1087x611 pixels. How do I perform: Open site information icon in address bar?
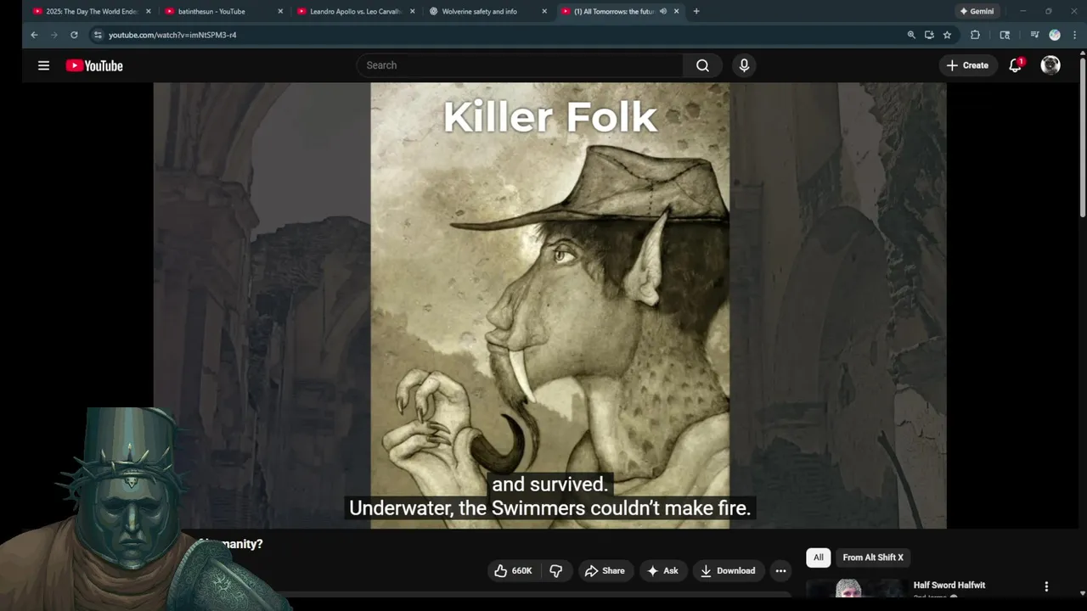point(98,35)
